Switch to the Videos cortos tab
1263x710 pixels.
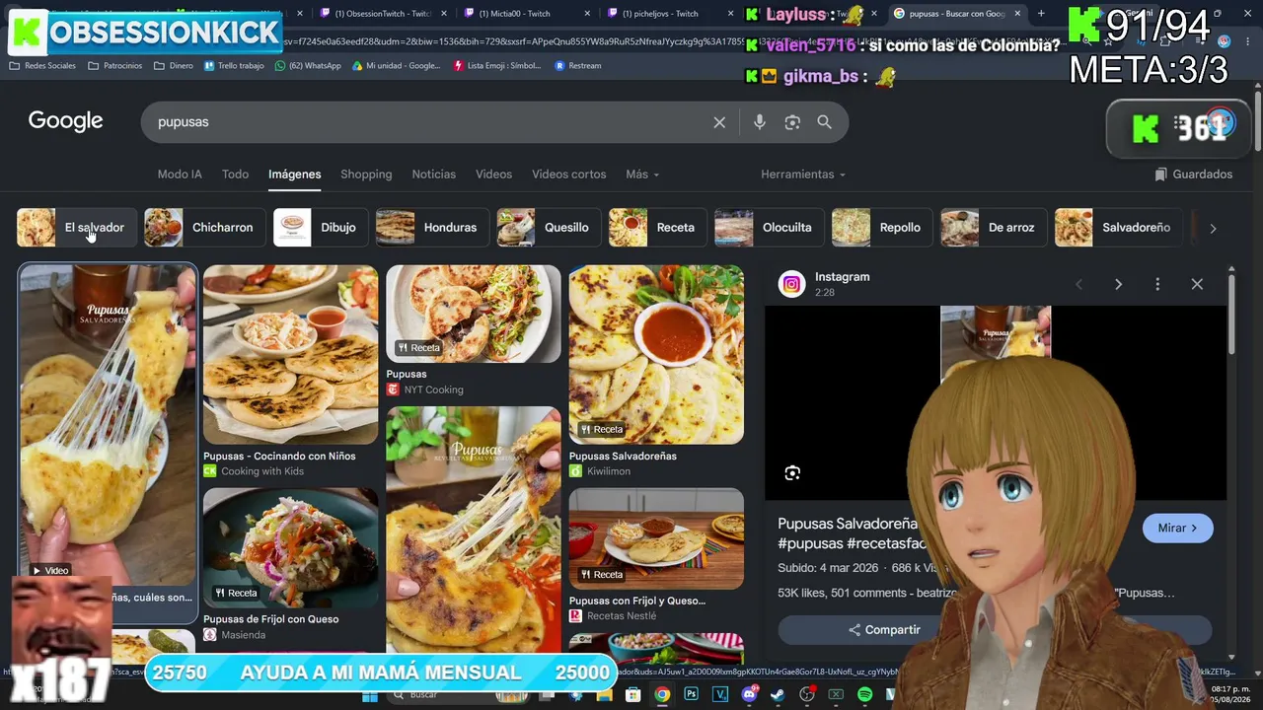click(569, 175)
